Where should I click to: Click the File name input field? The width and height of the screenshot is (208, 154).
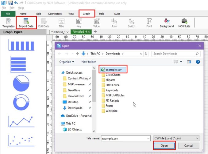[125, 139]
